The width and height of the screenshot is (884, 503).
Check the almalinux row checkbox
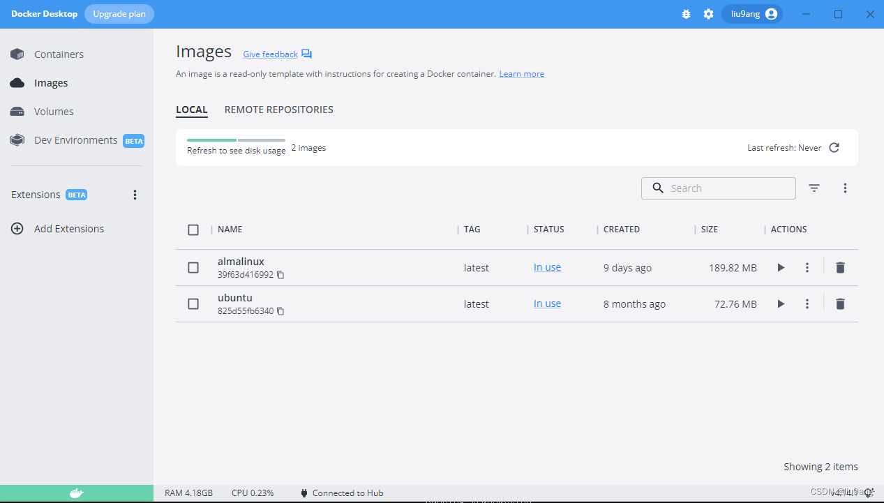(x=193, y=268)
